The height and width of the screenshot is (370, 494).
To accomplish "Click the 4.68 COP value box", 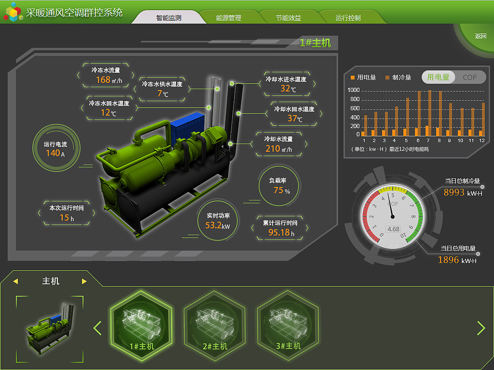I will (x=393, y=229).
